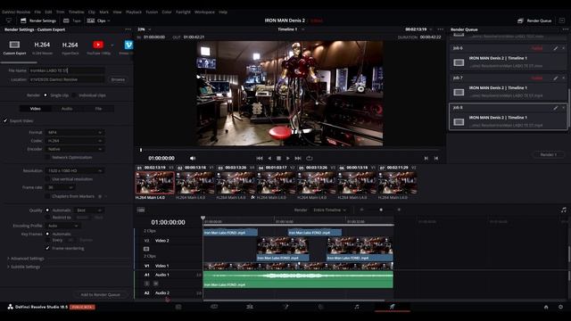The height and width of the screenshot is (321, 571).
Task: Open the Cut page from bottom bar
Action: click(214, 307)
